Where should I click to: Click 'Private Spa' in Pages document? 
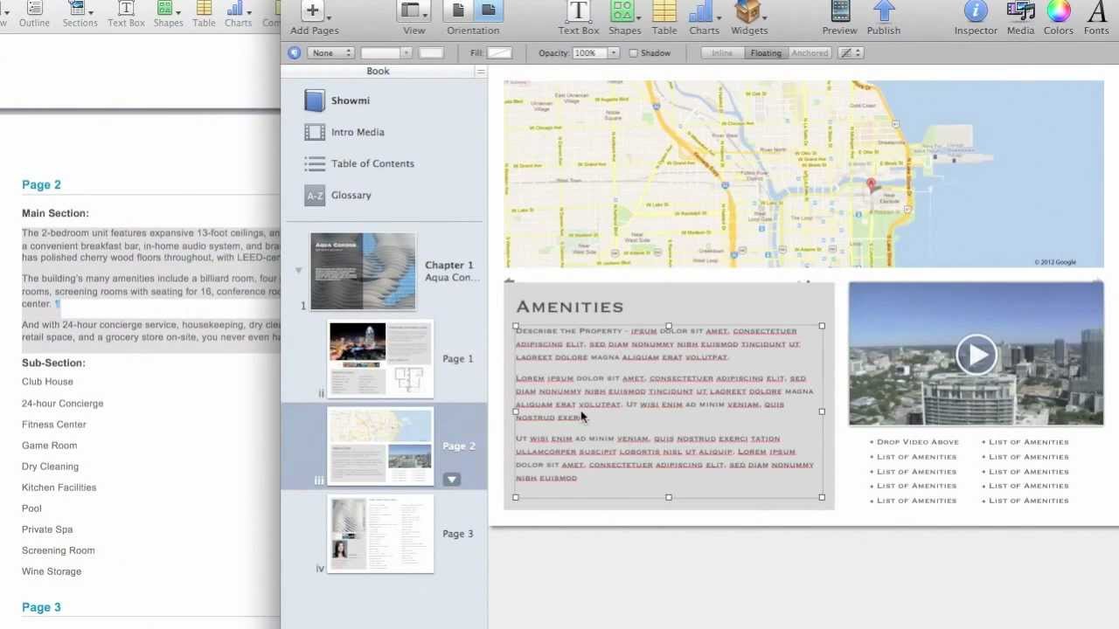(47, 529)
